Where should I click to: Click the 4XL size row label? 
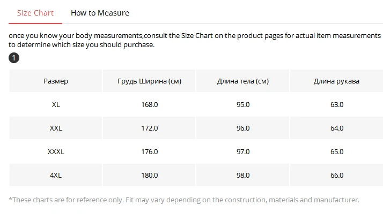56,175
